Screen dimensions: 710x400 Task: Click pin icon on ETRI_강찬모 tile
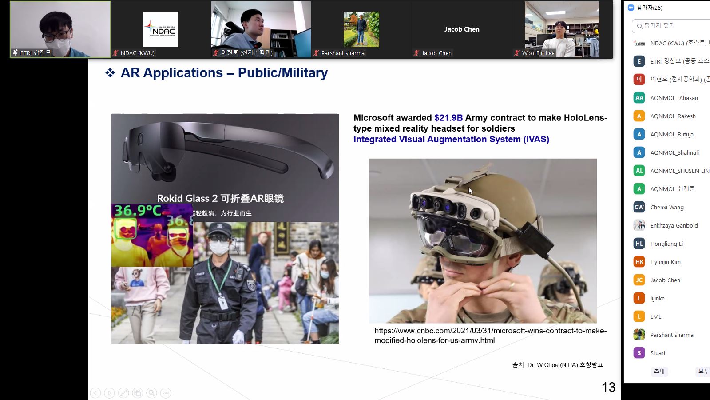point(15,52)
